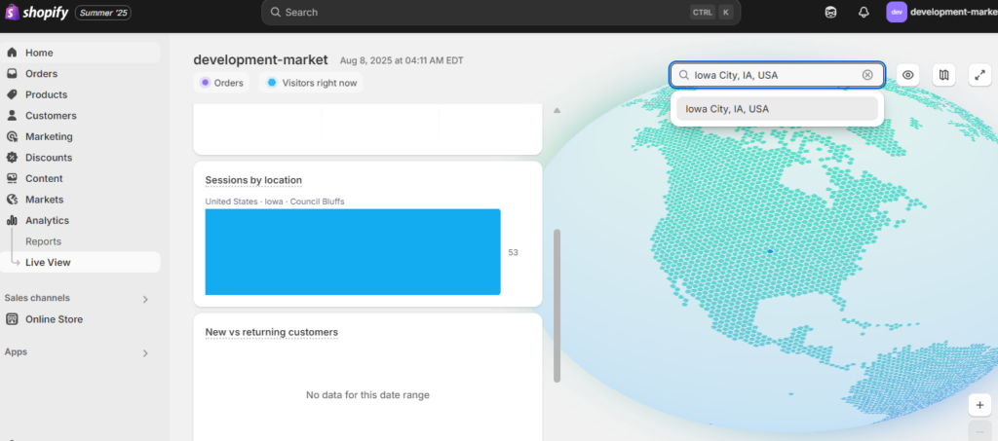
Task: Click the Aug 8, 2025 timestamp
Action: click(x=402, y=61)
